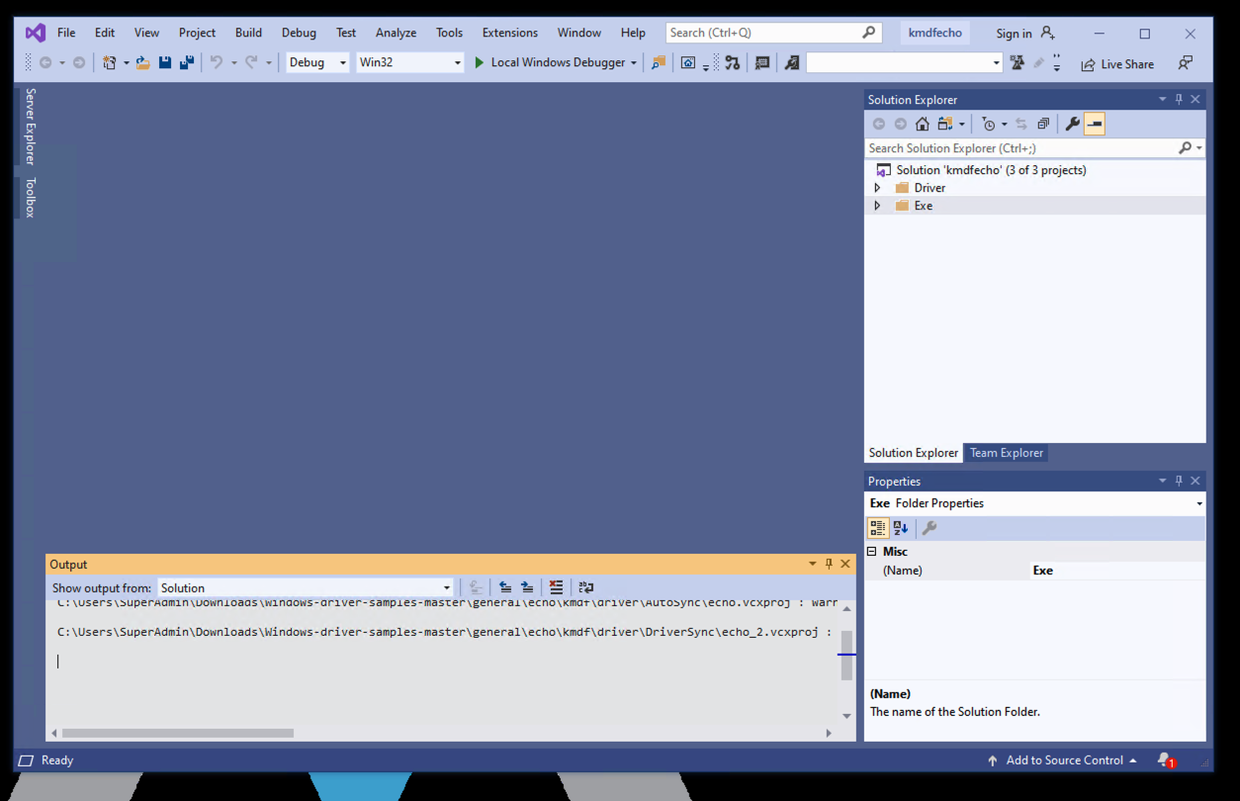The width and height of the screenshot is (1240, 801).
Task: Click the Visual Studio logo icon
Action: pyautogui.click(x=36, y=33)
